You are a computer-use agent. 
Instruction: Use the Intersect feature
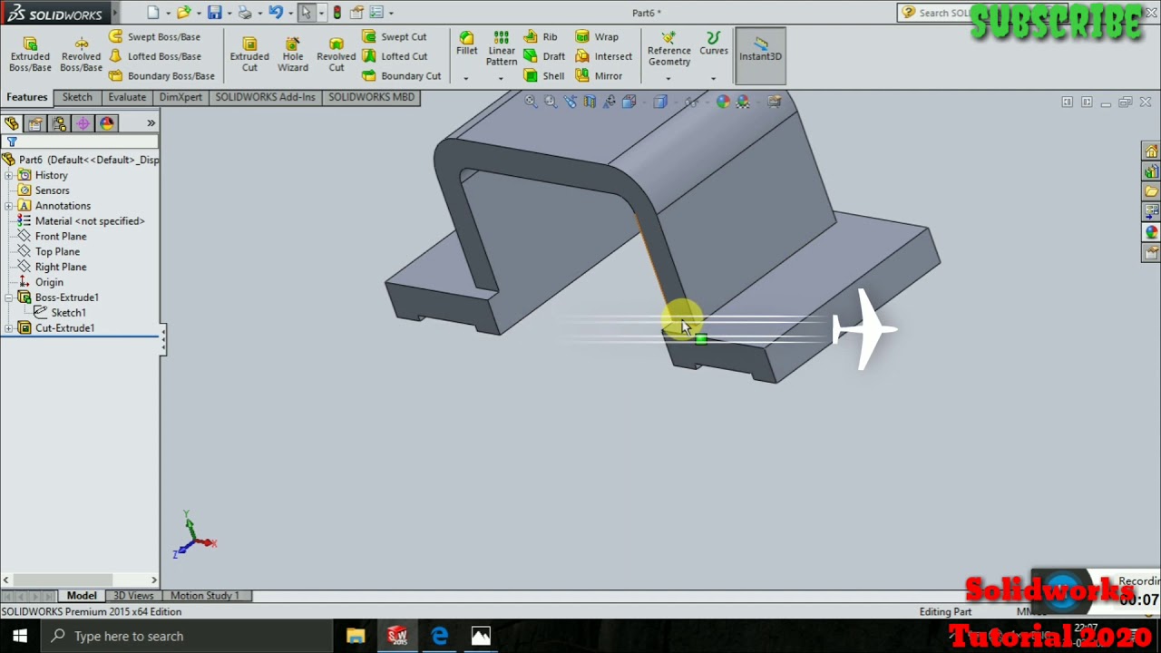tap(604, 56)
